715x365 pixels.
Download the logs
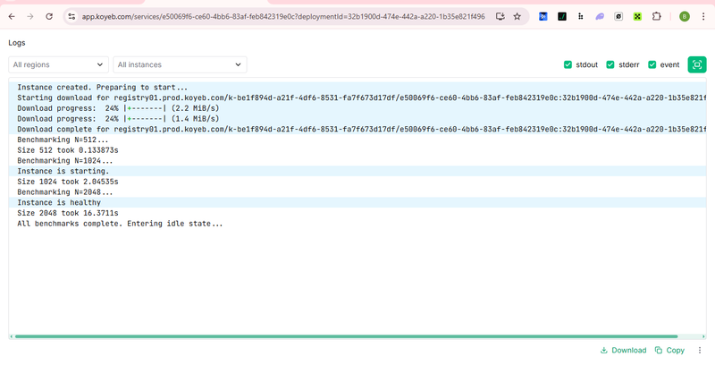(x=623, y=351)
